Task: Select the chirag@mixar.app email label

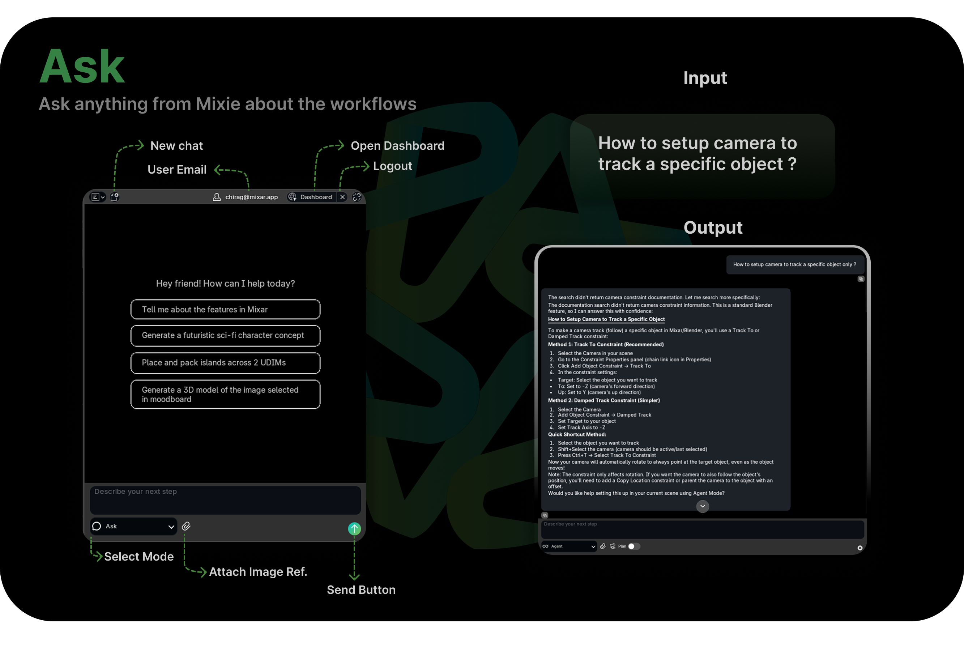Action: click(251, 197)
